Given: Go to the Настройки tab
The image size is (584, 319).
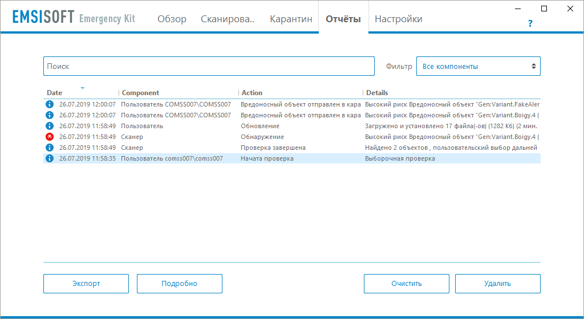Looking at the screenshot, I should [398, 19].
